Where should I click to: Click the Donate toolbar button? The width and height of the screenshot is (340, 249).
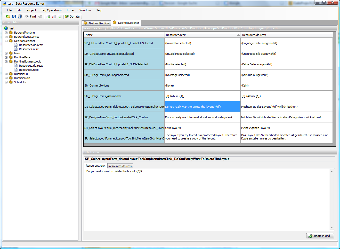(72, 17)
